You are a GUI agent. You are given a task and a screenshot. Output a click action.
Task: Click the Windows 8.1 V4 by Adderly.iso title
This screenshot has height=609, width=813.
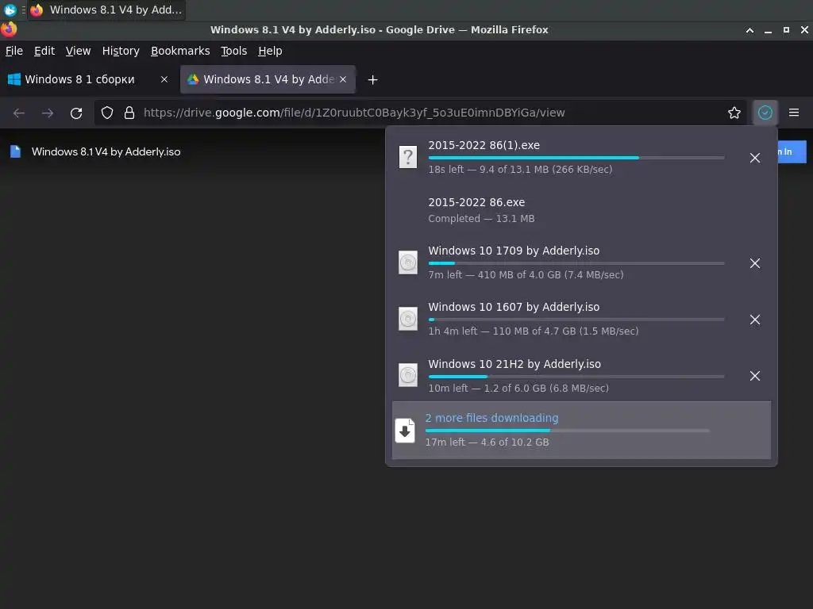[106, 151]
